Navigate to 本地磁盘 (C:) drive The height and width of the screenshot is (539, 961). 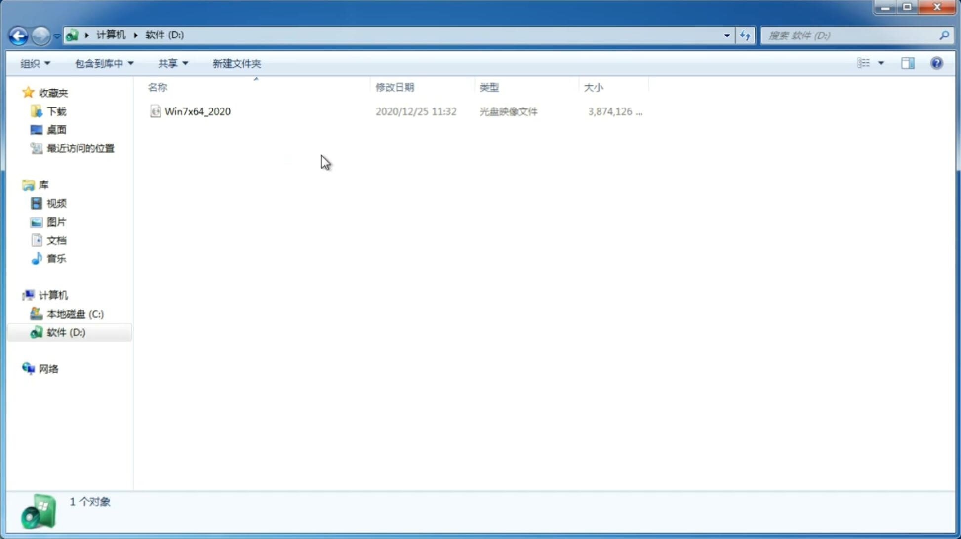(x=74, y=314)
